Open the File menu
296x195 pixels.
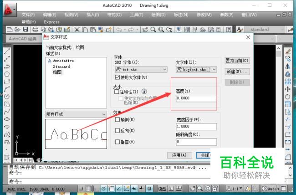(x=28, y=15)
